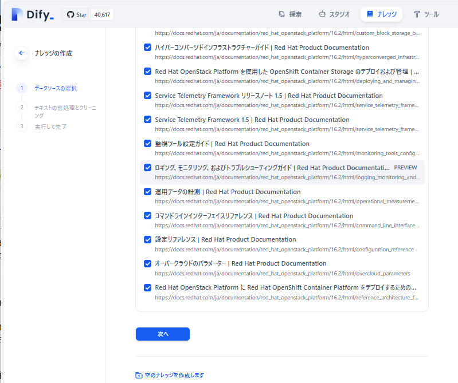Uncheck Service Telemetry Framework リリースノート 1.5 checkbox

(x=147, y=96)
